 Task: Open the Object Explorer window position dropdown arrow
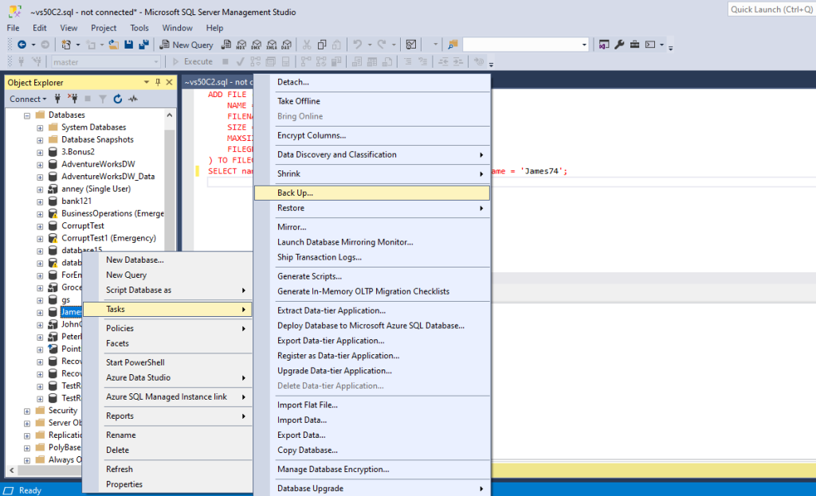click(x=147, y=82)
